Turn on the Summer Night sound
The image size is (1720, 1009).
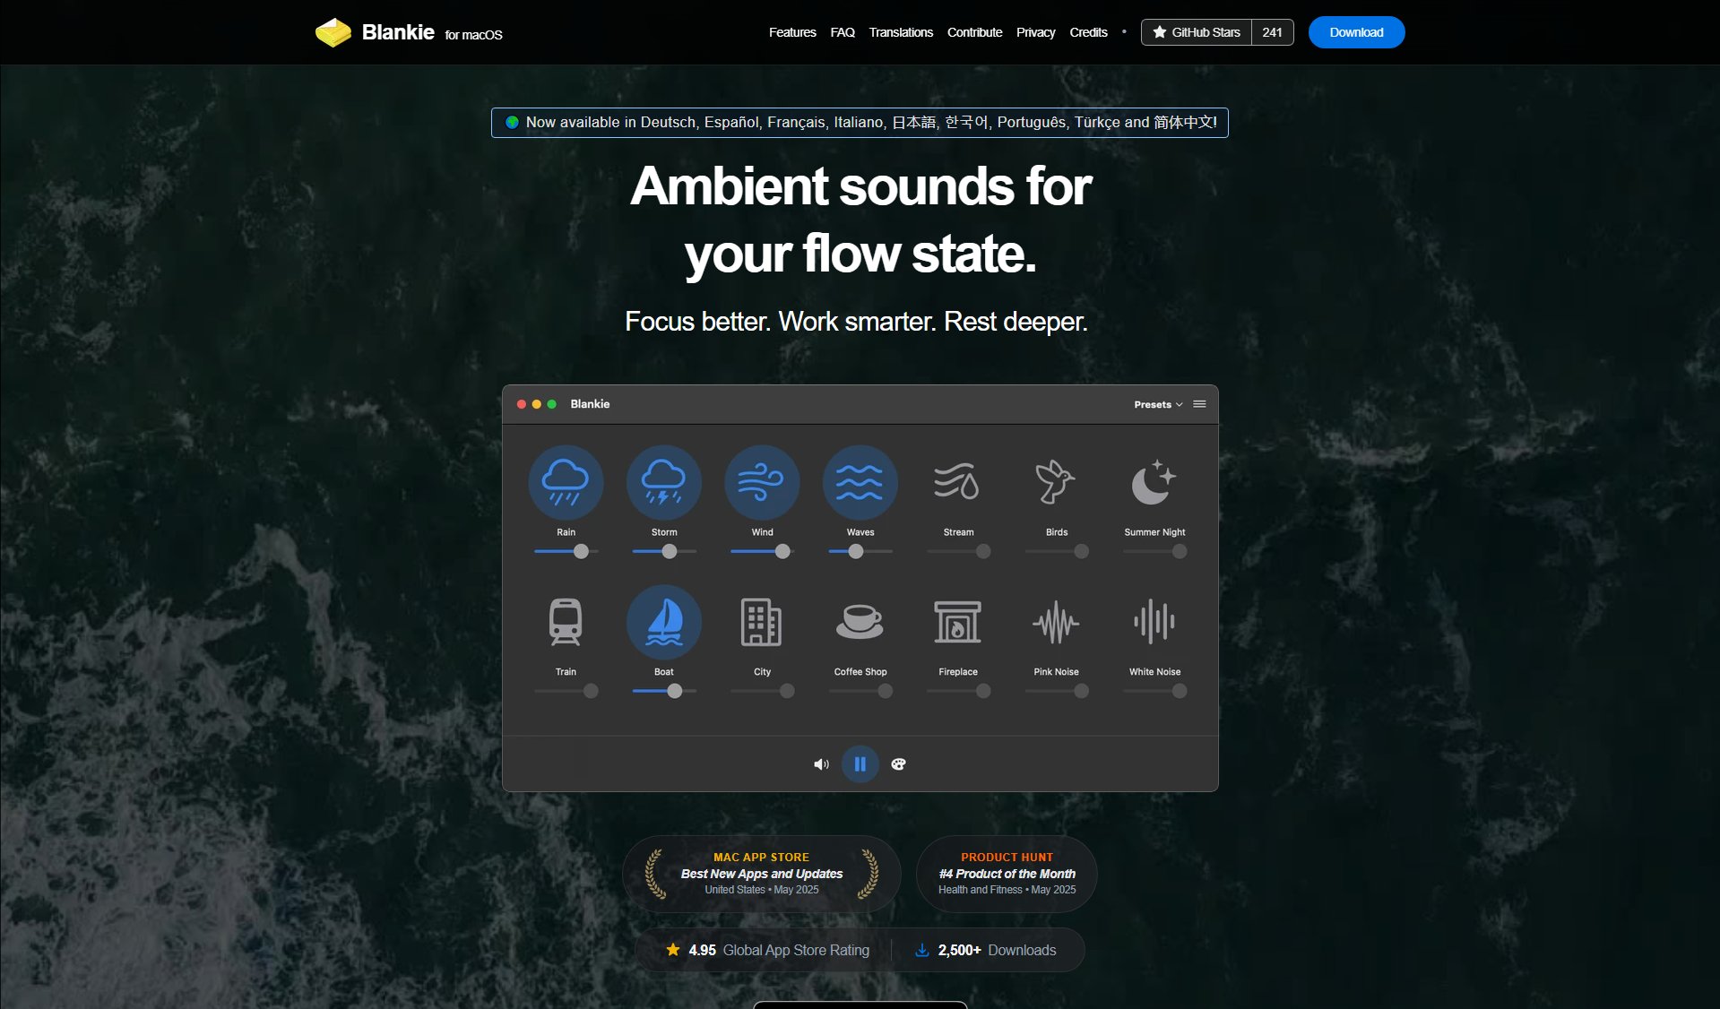click(1154, 482)
